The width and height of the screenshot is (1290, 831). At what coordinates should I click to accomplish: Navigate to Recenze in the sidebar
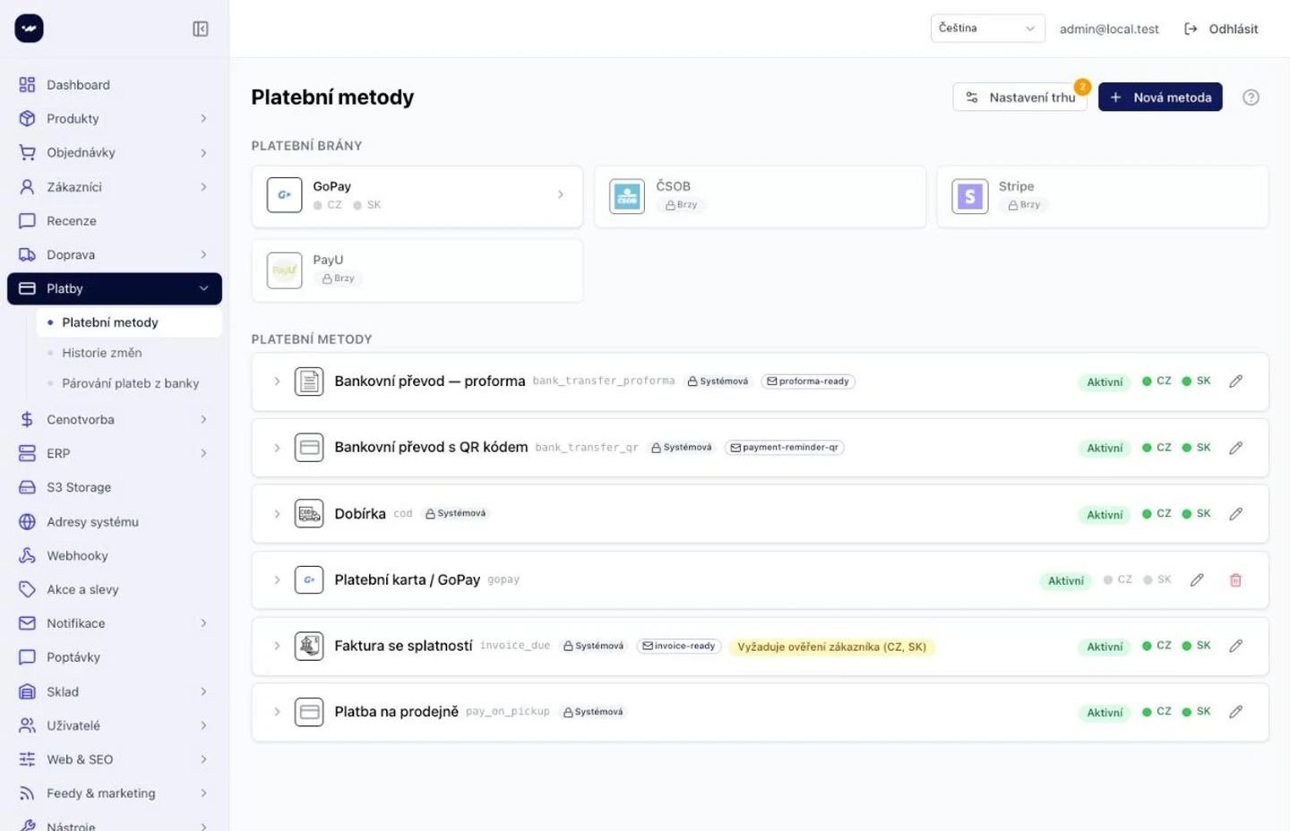(115, 221)
